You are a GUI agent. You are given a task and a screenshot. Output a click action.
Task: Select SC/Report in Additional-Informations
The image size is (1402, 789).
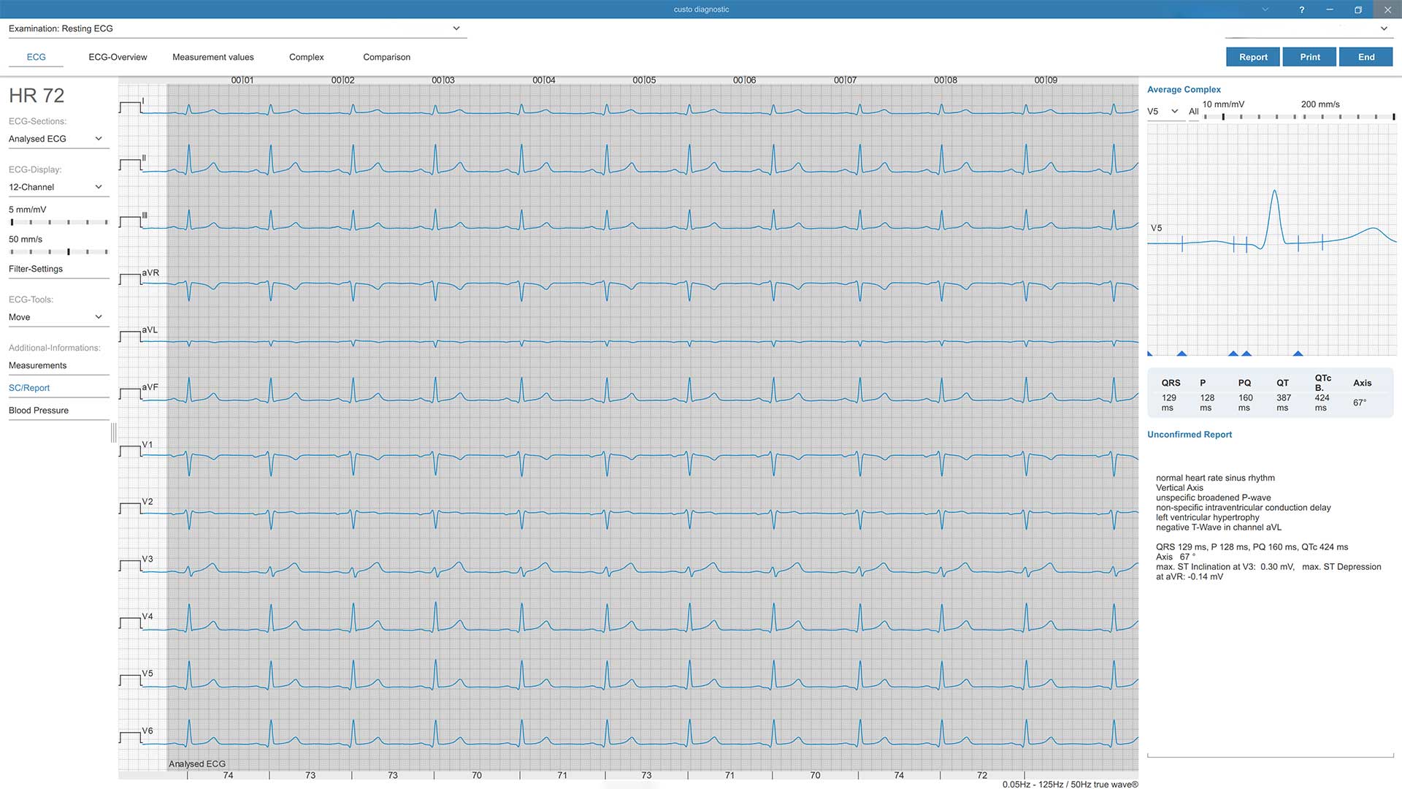pyautogui.click(x=58, y=388)
